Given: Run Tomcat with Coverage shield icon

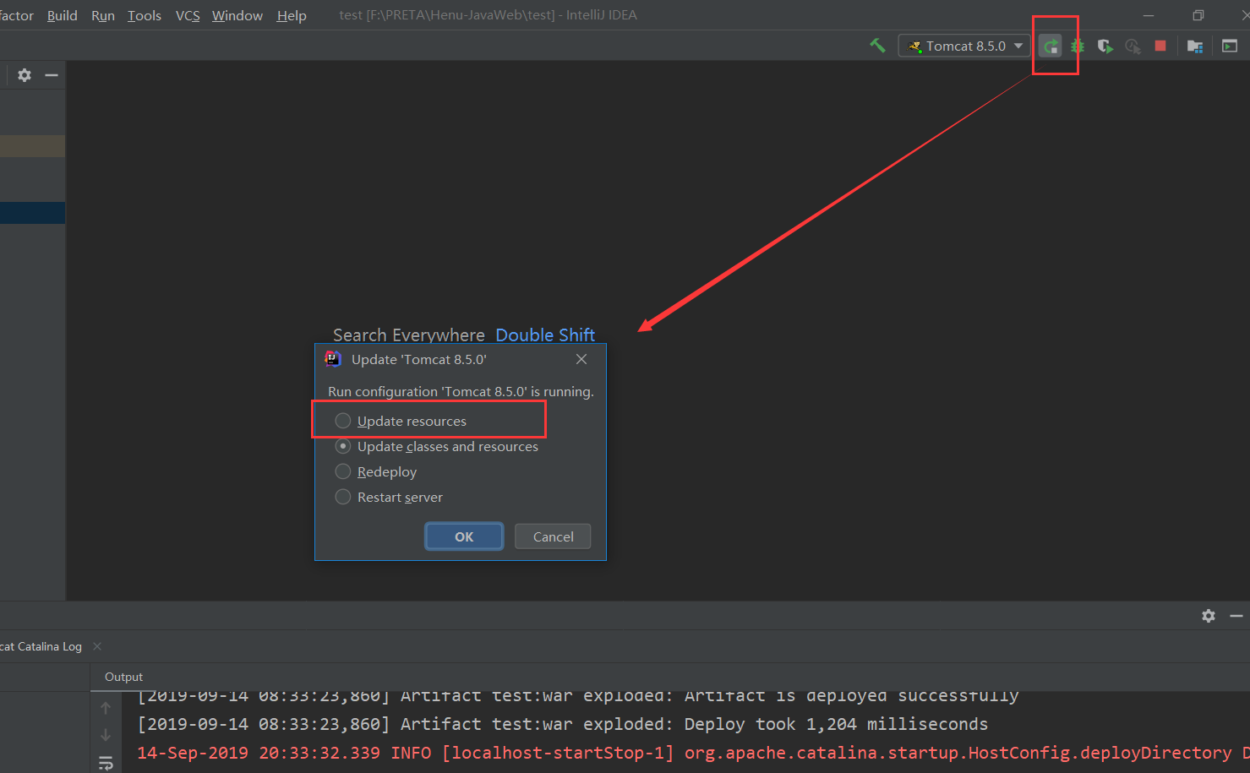Looking at the screenshot, I should [1105, 46].
